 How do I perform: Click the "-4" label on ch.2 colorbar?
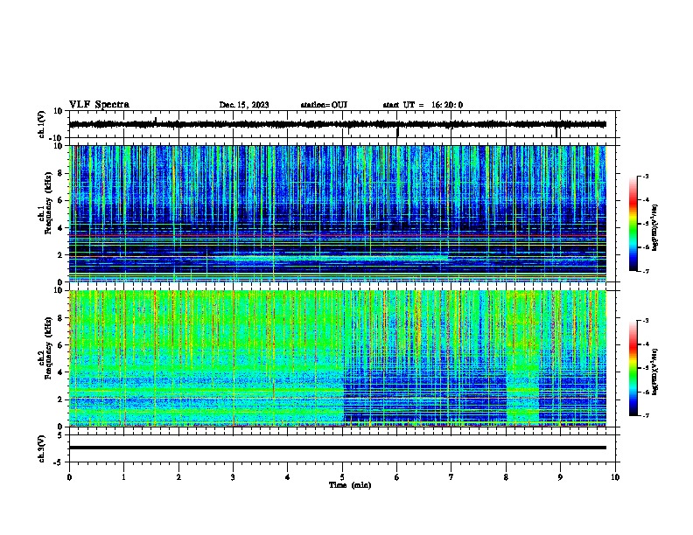(646, 344)
